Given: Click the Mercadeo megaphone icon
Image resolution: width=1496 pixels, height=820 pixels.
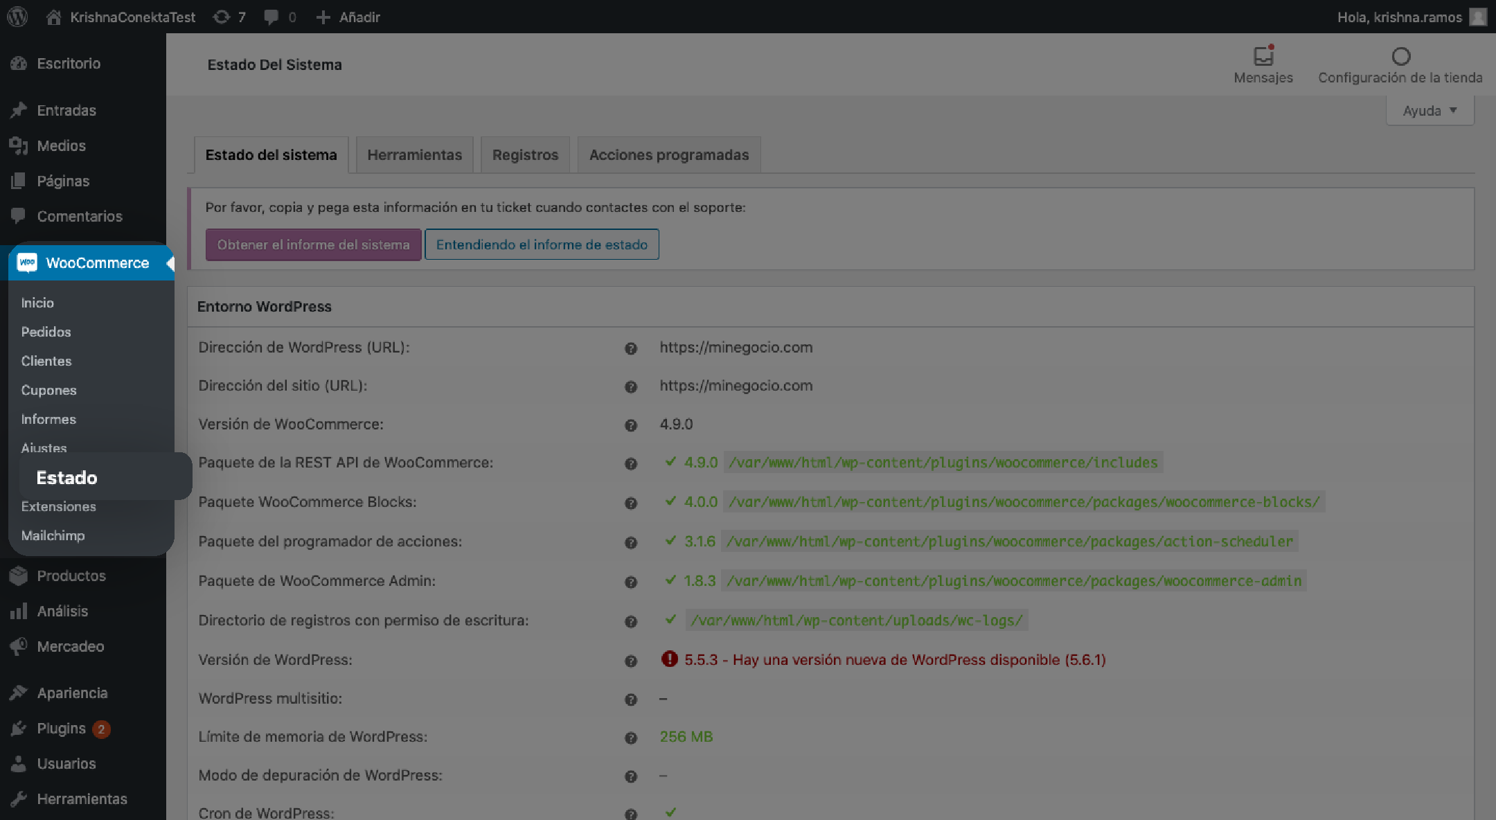Looking at the screenshot, I should [x=19, y=646].
